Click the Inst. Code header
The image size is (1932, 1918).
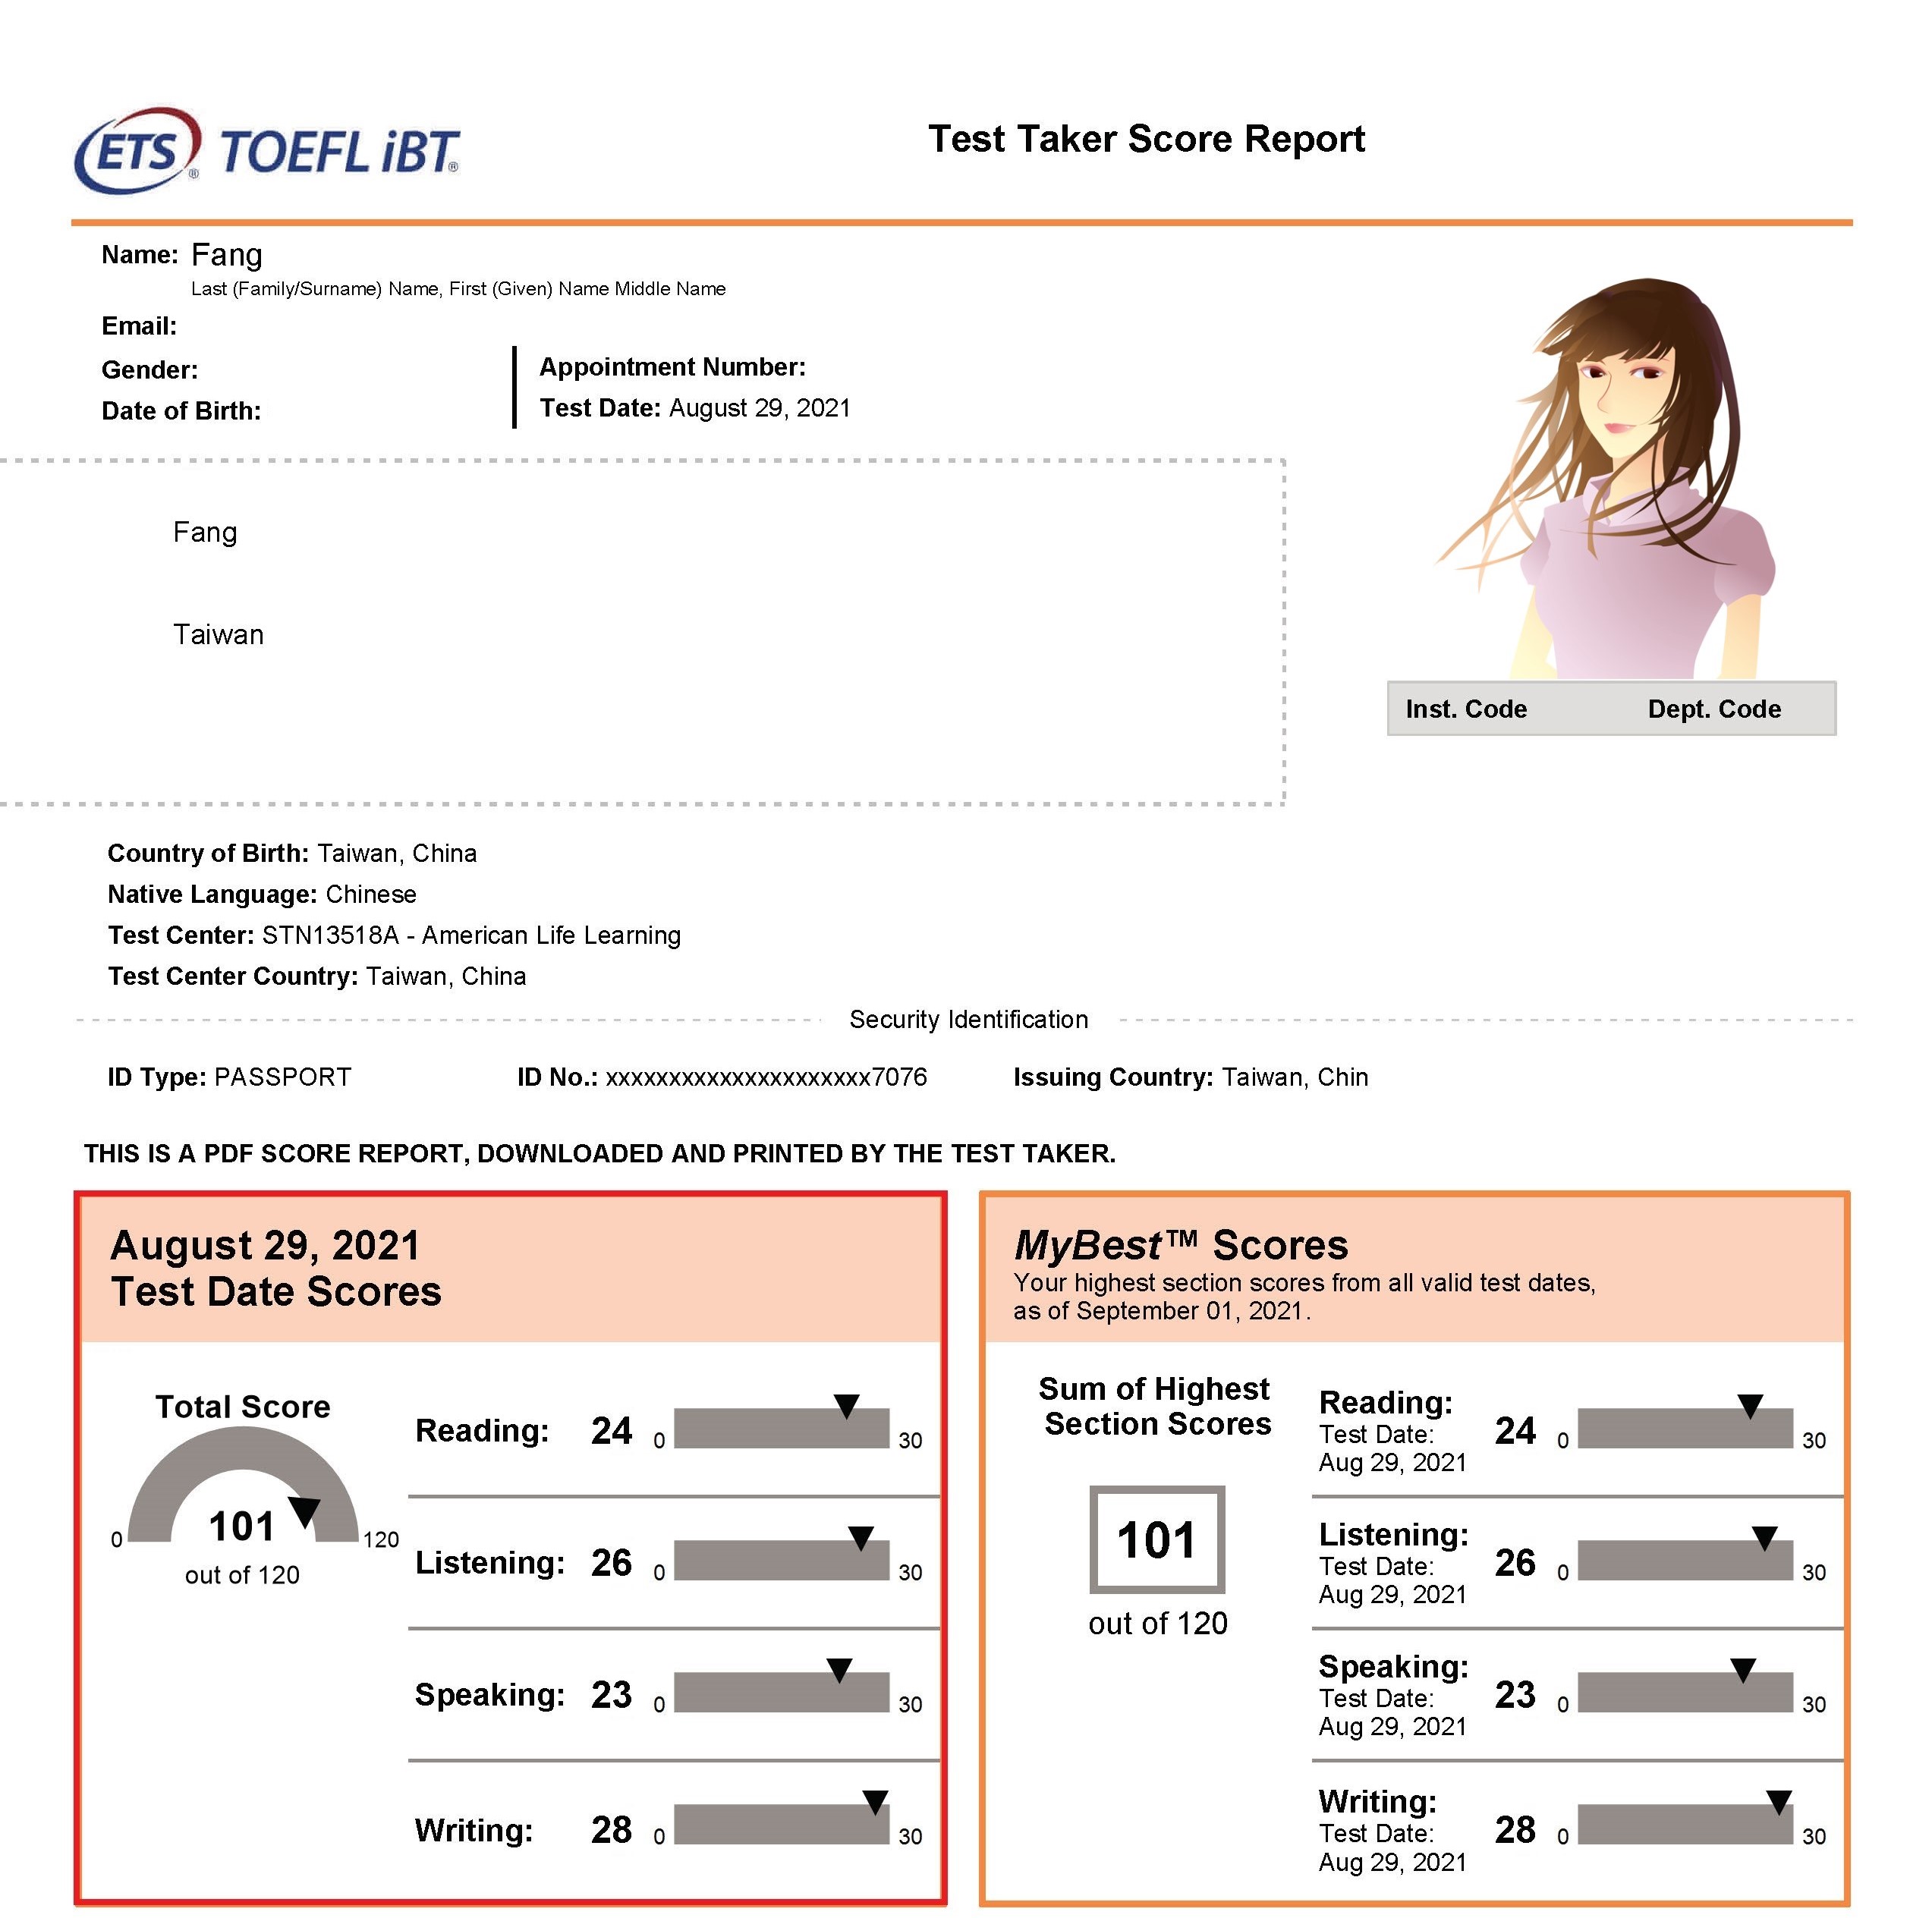[x=1466, y=709]
